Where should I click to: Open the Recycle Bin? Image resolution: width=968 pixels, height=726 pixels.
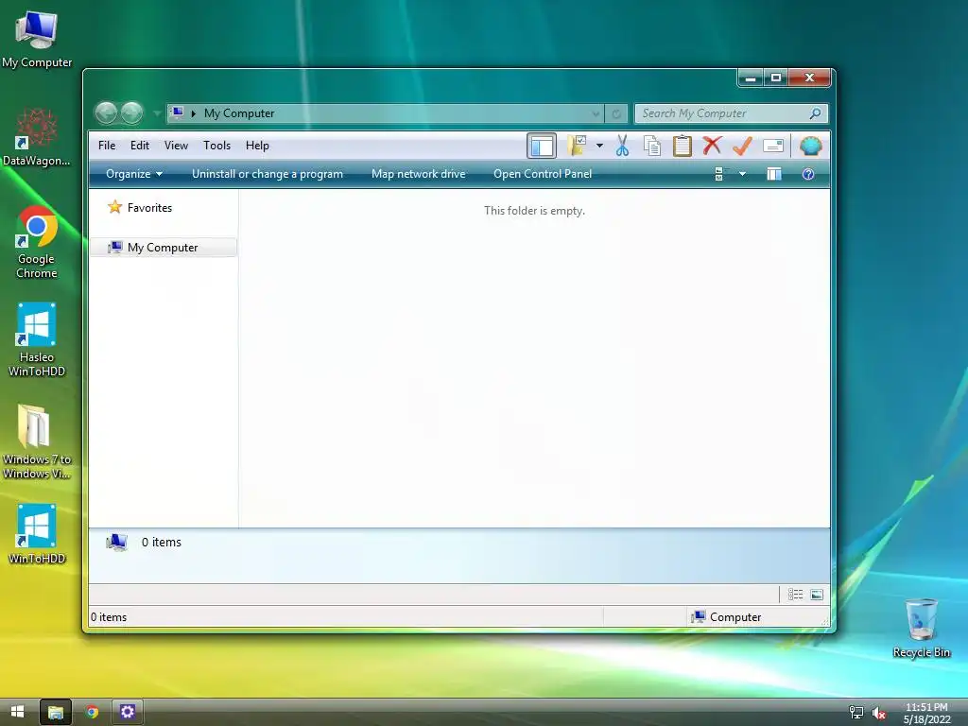(921, 628)
